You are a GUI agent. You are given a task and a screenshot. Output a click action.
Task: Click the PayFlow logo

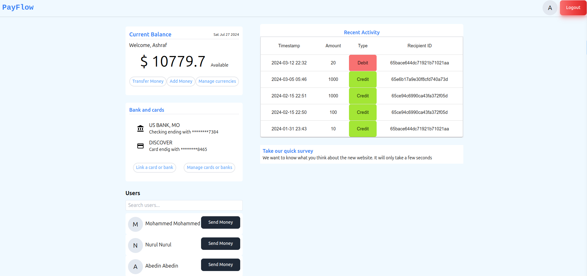click(18, 7)
